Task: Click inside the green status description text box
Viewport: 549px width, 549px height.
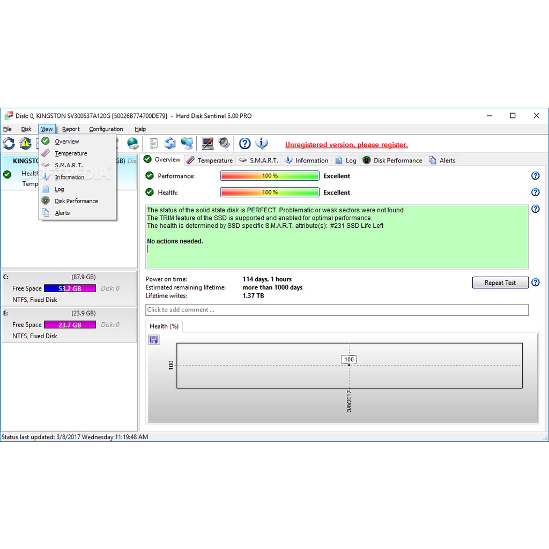Action: click(x=337, y=237)
